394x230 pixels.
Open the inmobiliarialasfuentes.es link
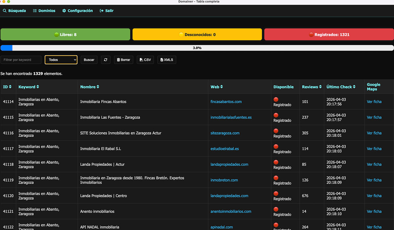point(231,117)
